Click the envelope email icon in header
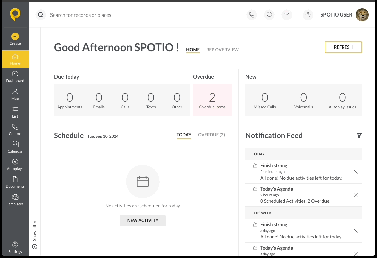The width and height of the screenshot is (377, 258). [x=286, y=15]
